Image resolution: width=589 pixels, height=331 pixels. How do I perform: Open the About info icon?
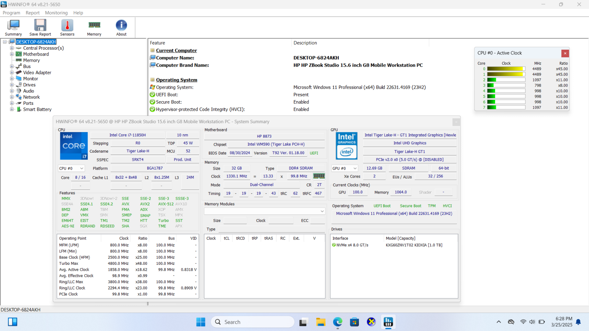tap(121, 28)
